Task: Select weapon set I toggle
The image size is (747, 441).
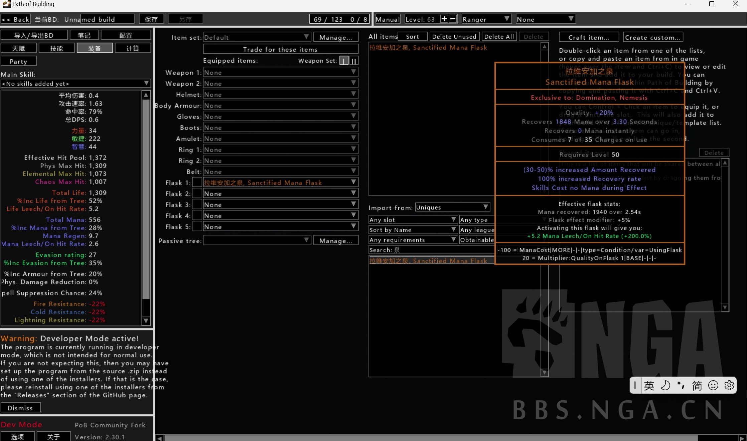Action: point(343,61)
